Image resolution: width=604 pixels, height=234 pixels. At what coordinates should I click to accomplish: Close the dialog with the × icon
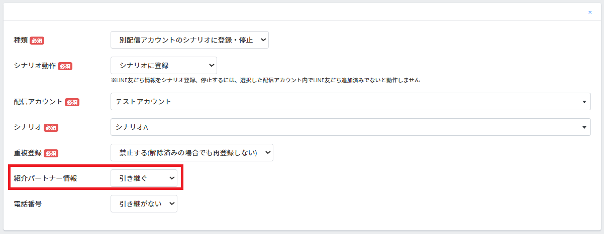[x=590, y=12]
